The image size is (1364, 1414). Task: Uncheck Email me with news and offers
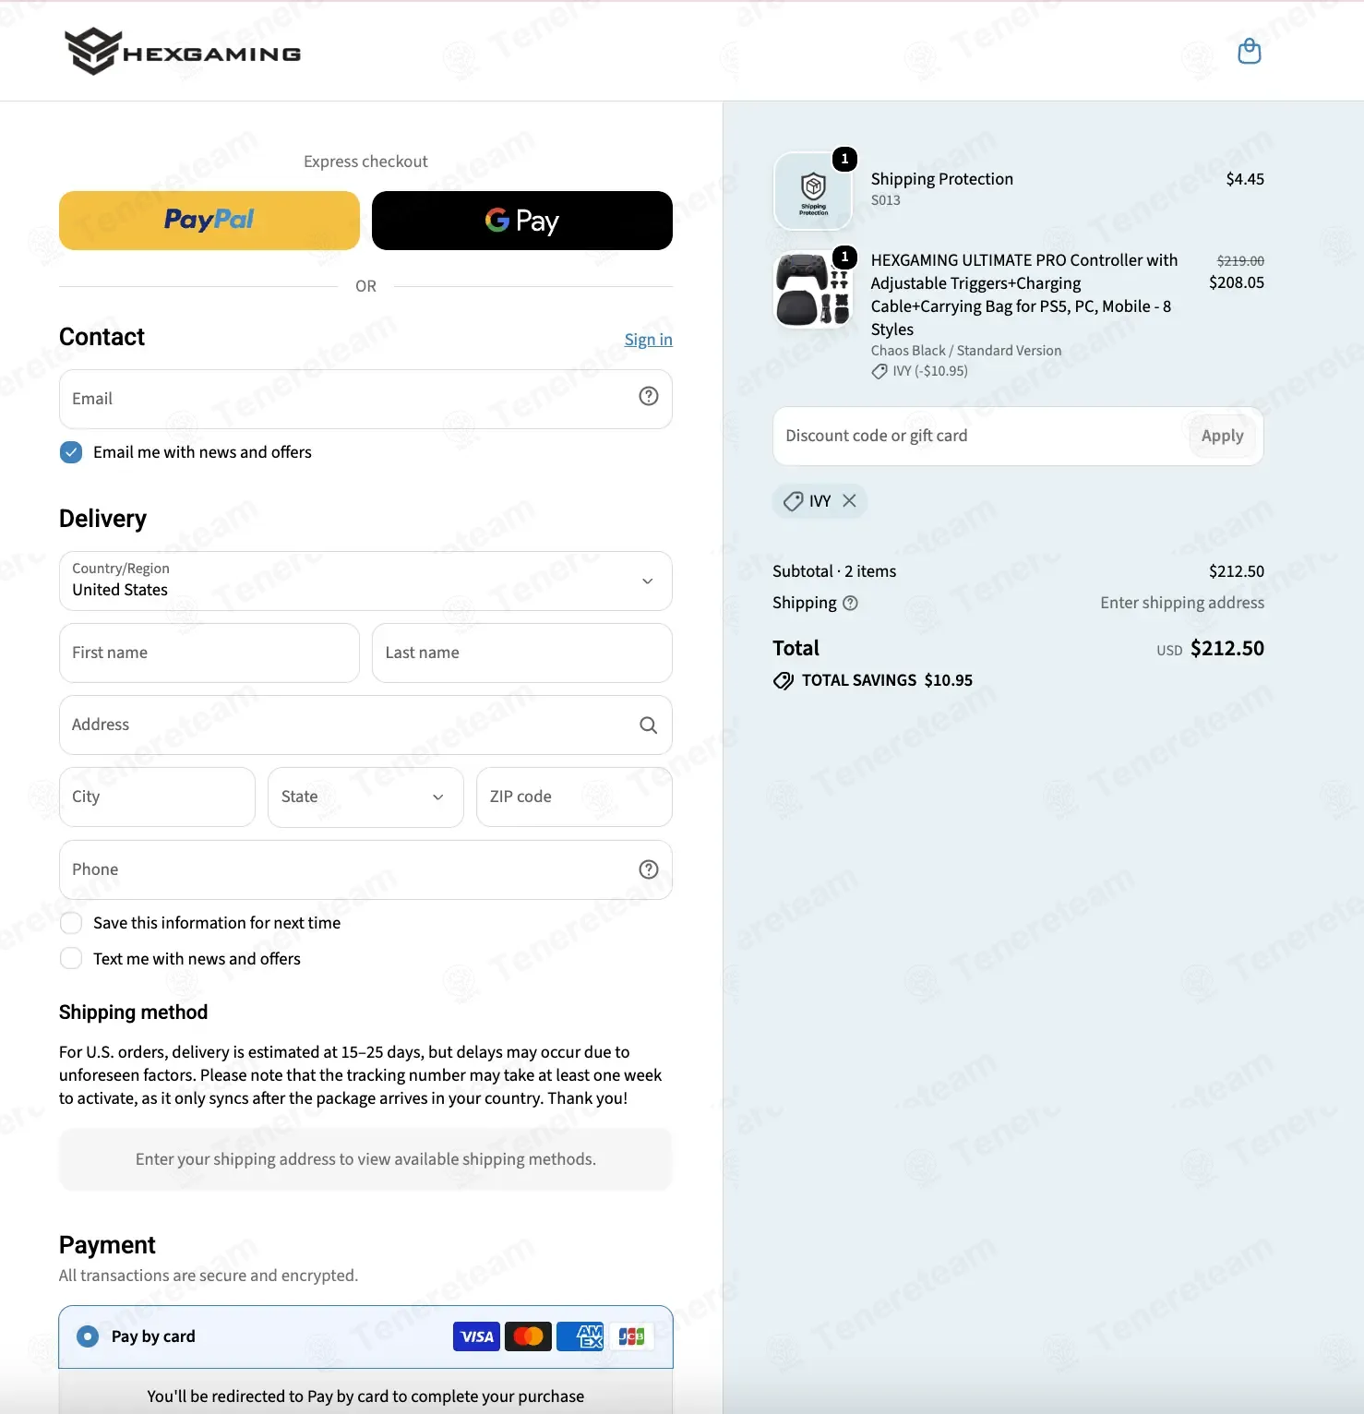click(71, 452)
